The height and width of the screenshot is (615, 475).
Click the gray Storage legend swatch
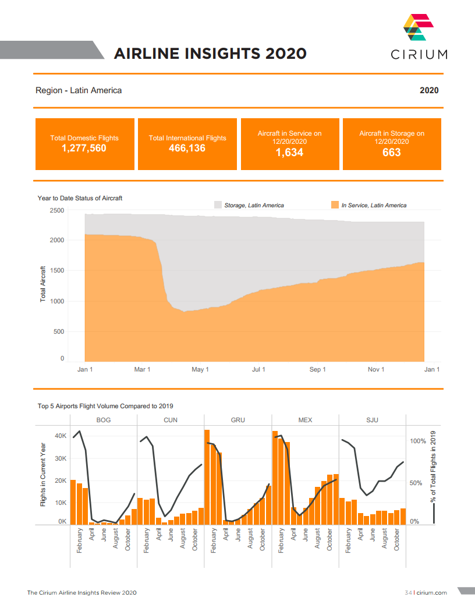point(218,205)
